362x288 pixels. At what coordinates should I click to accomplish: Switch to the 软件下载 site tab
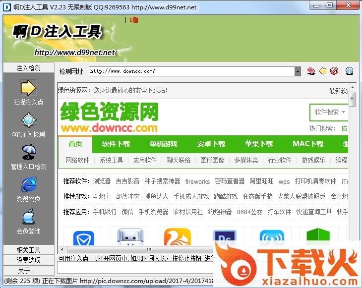click(116, 144)
